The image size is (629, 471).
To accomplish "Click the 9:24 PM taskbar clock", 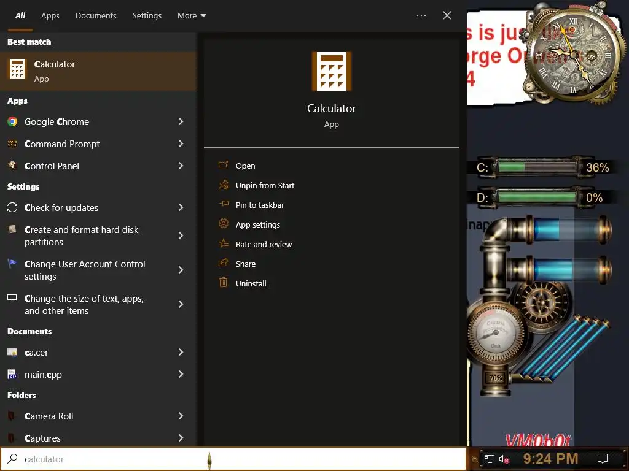I will [550, 459].
